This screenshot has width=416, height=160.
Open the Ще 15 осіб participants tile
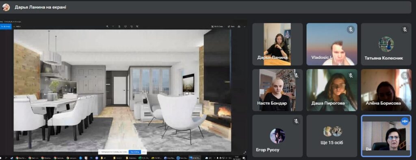coord(331,136)
